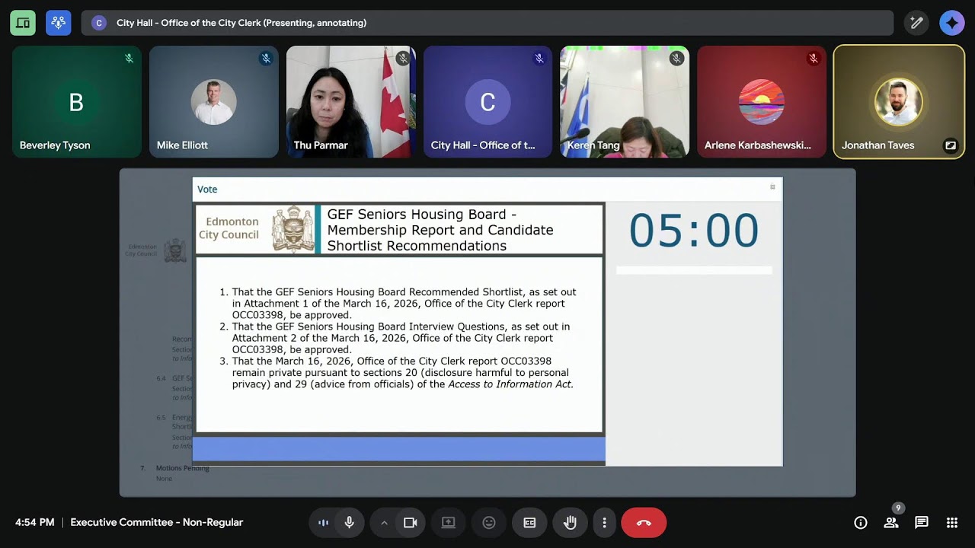Screen dimensions: 975x548
Task: Open the breakout rooms people icon
Action: point(59,23)
